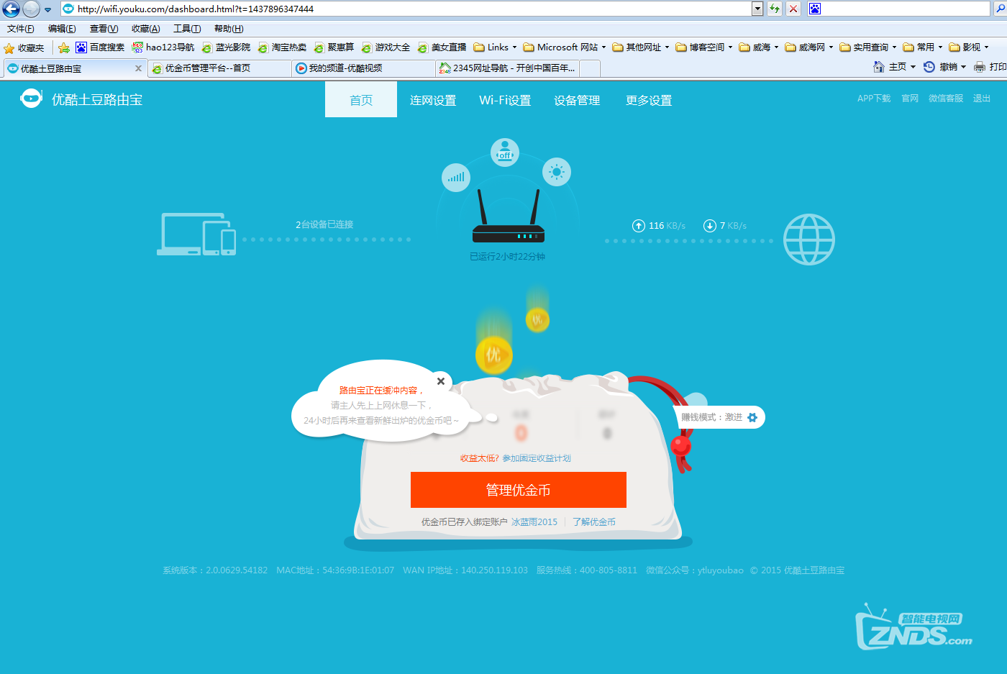Viewport: 1007px width, 674px height.
Task: Open the recent pages dropdown beside forward button
Action: tap(47, 9)
